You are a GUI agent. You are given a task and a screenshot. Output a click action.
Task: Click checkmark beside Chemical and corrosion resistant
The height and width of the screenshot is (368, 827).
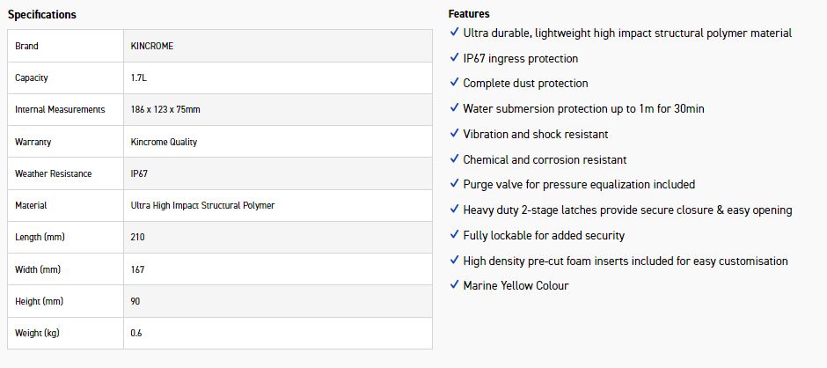(455, 159)
